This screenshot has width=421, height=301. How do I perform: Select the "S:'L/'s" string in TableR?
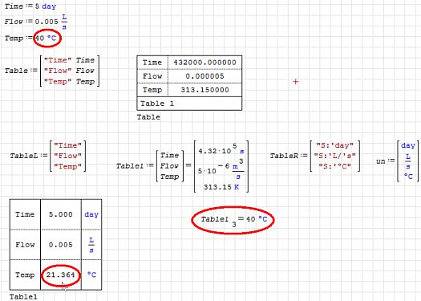point(335,156)
